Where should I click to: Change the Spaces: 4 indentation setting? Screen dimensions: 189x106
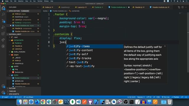[x=141, y=97]
